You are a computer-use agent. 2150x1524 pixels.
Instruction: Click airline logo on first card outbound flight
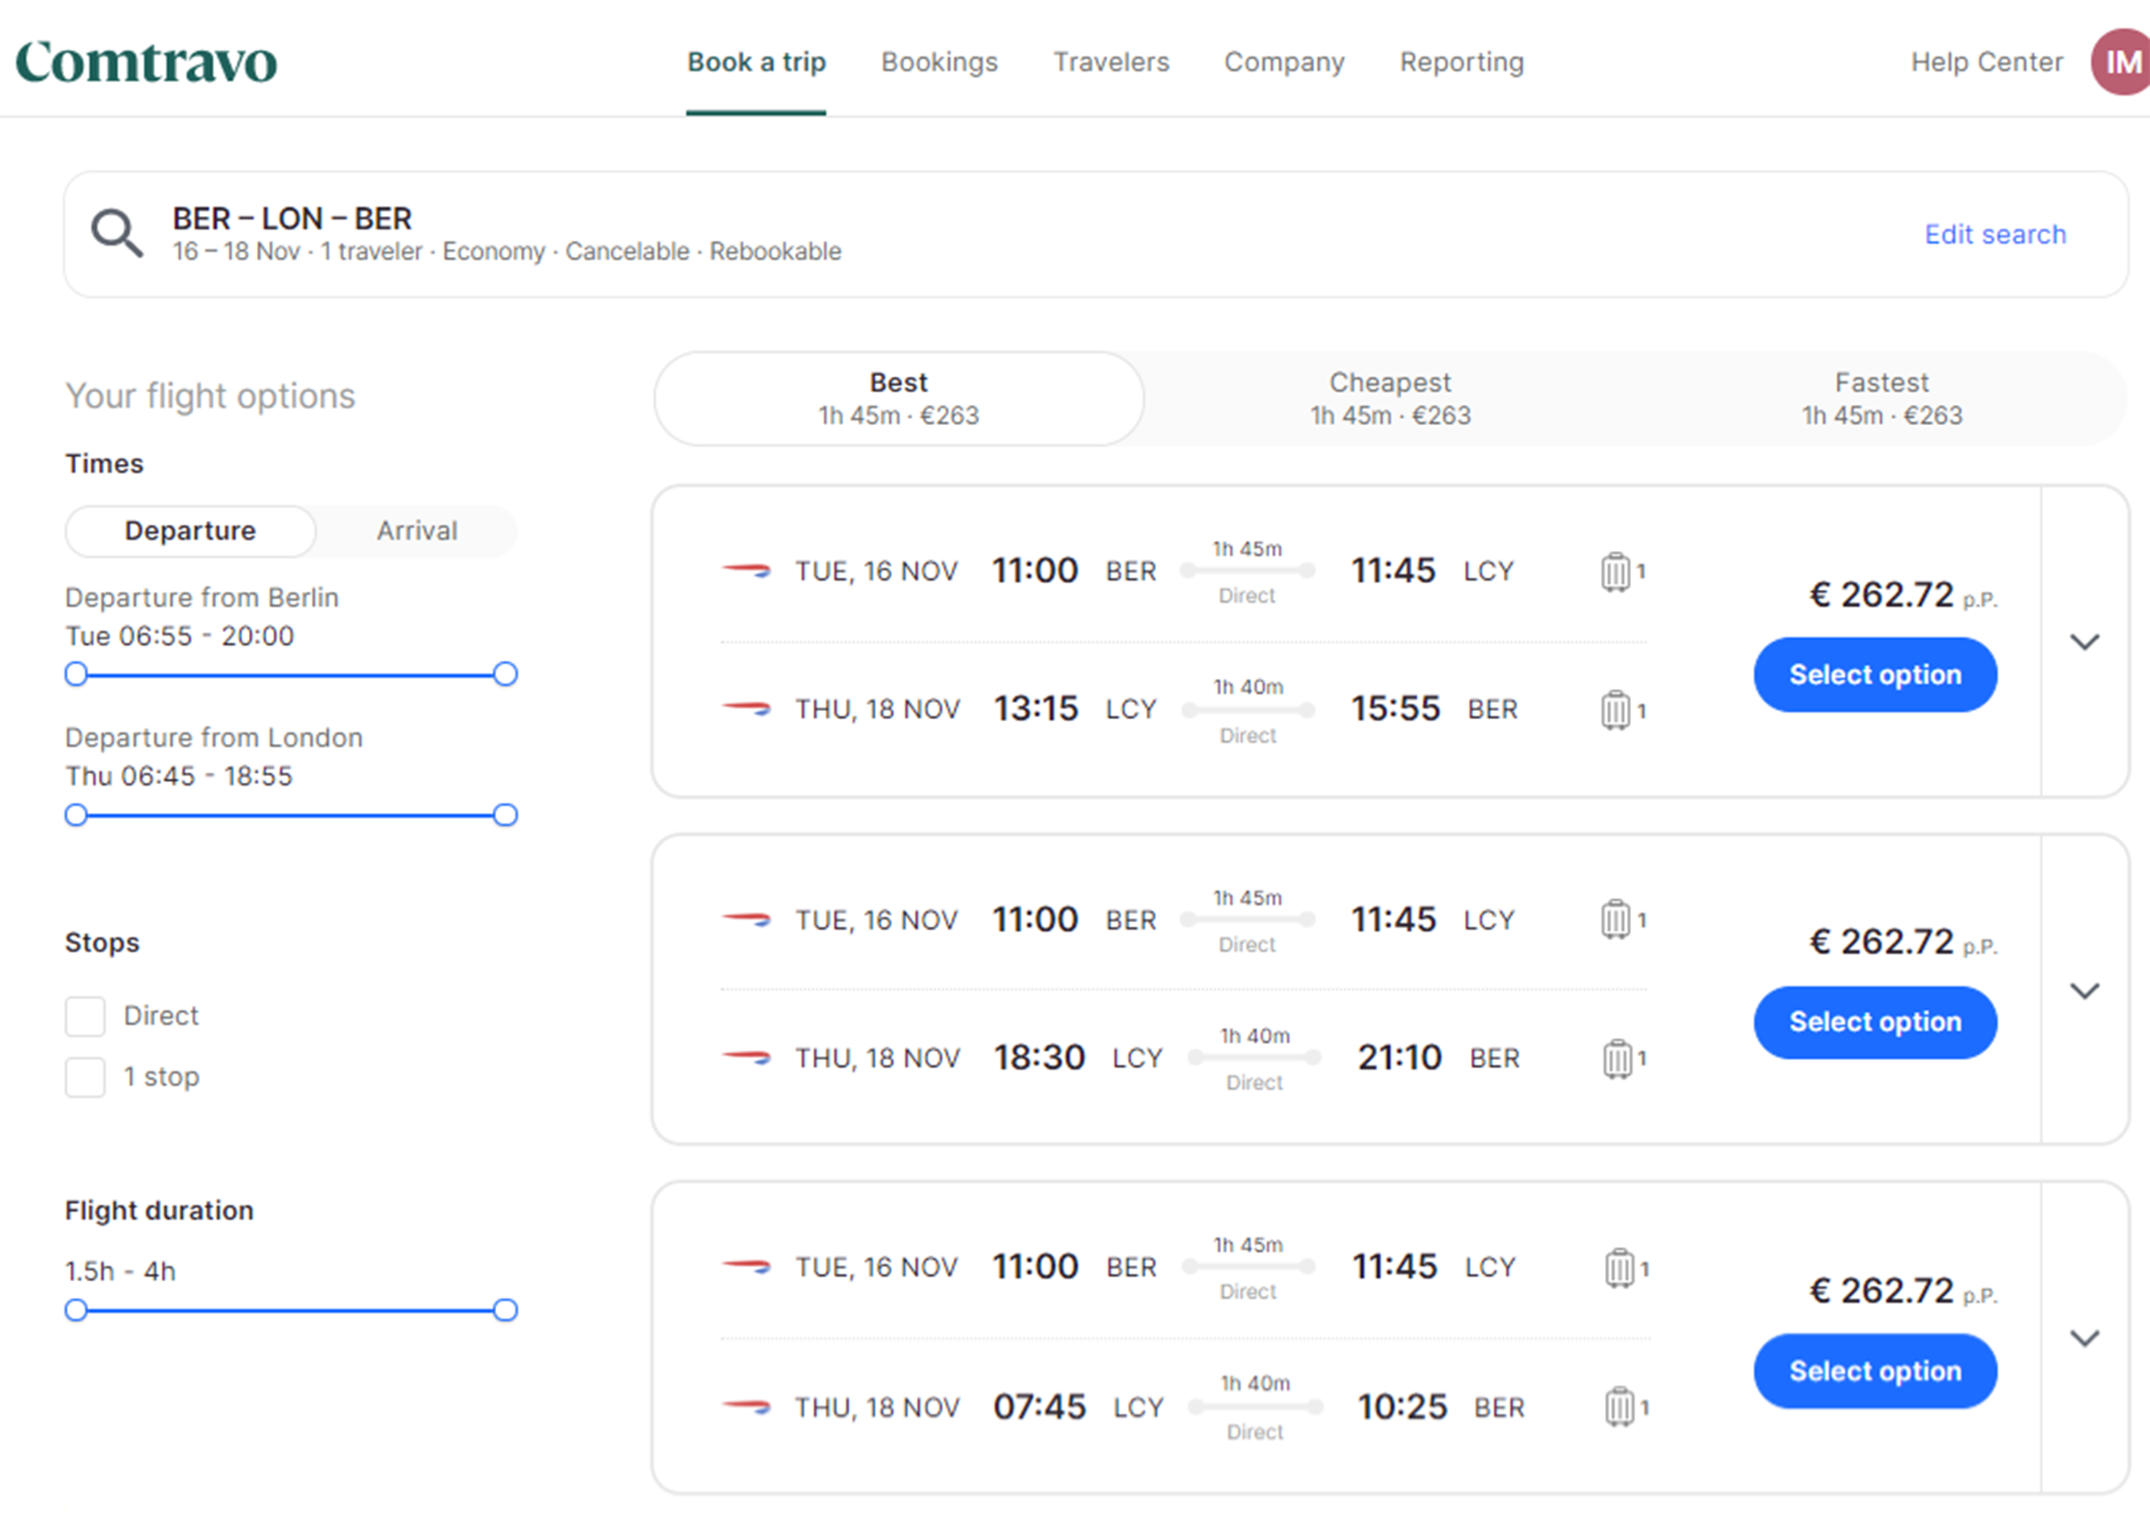[x=746, y=570]
